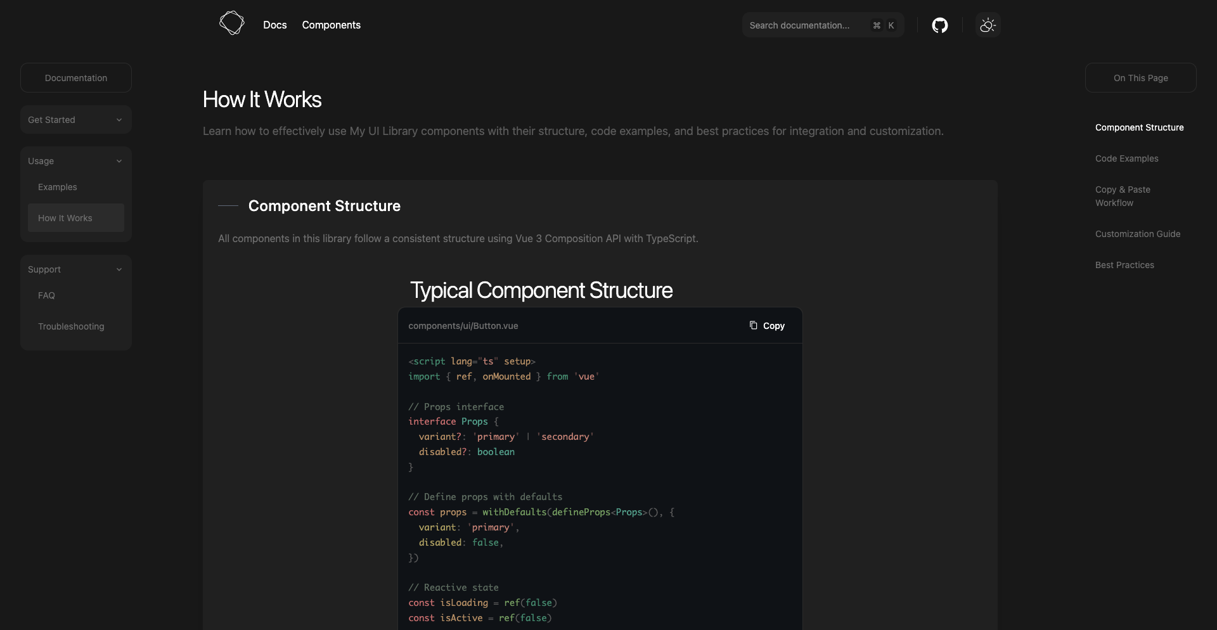Click the site logo icon
Image resolution: width=1217 pixels, height=630 pixels.
point(231,23)
